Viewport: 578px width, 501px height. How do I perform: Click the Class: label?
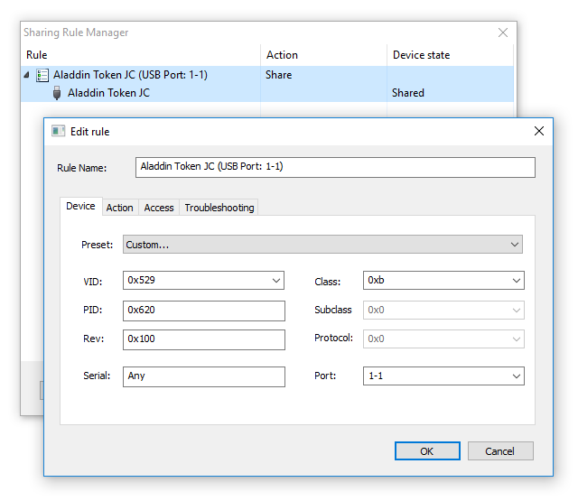(x=327, y=282)
